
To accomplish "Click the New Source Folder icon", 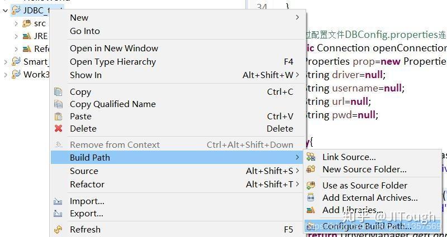I will (311, 169).
